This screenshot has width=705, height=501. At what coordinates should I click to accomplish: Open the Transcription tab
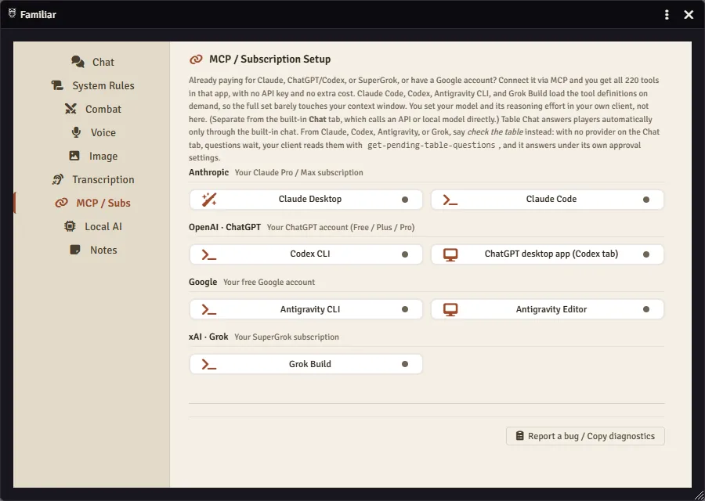tap(92, 179)
